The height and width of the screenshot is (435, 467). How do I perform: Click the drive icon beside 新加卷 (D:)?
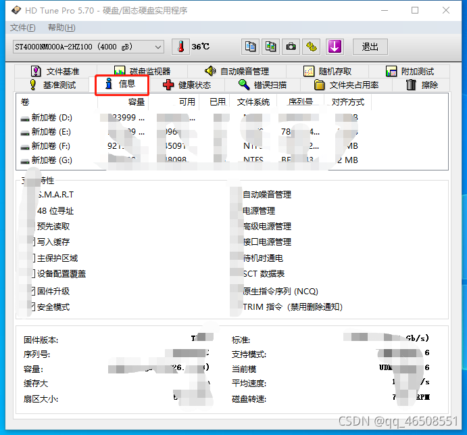[25, 118]
